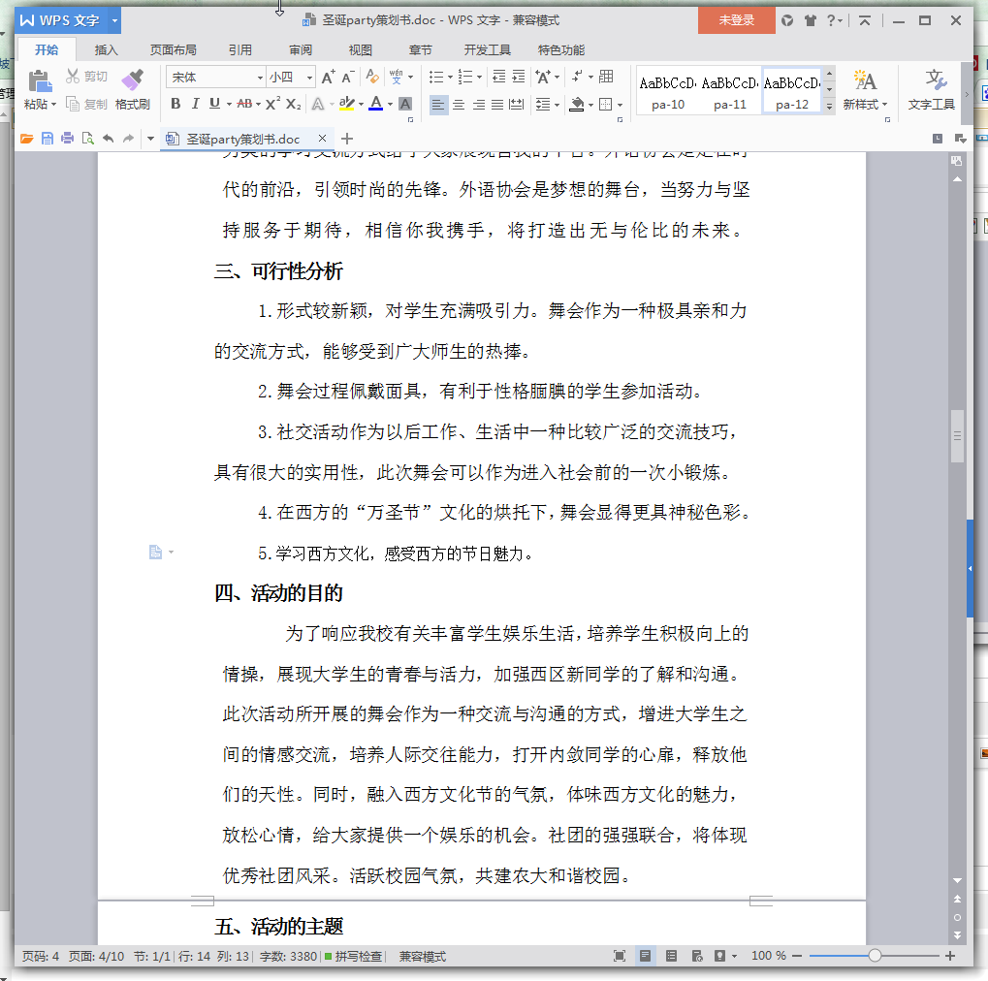Click the decrease indent icon
Screen dimensions: 988x981
click(498, 77)
